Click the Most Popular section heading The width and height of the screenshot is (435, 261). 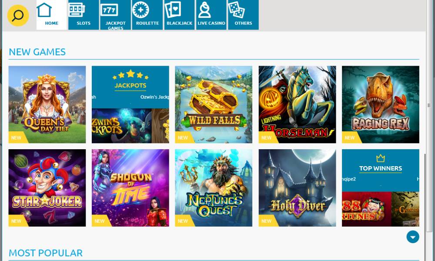click(x=46, y=253)
